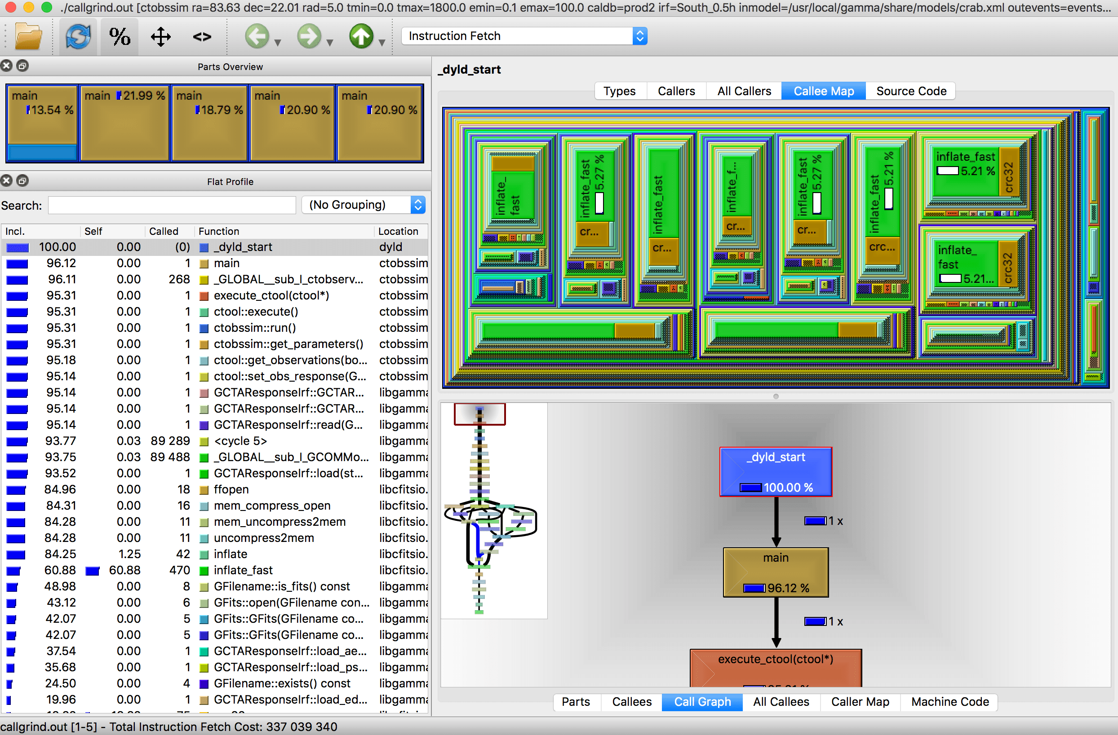Open the No Grouping dropdown

tap(364, 205)
